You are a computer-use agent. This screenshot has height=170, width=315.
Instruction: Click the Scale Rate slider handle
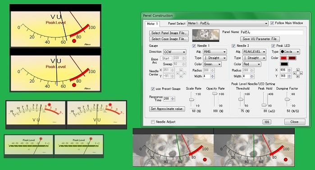pyautogui.click(x=192, y=100)
